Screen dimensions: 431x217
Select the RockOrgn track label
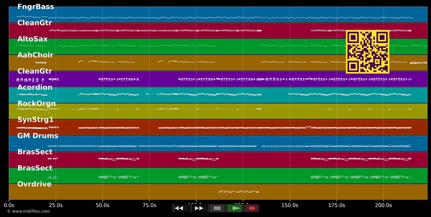point(36,103)
